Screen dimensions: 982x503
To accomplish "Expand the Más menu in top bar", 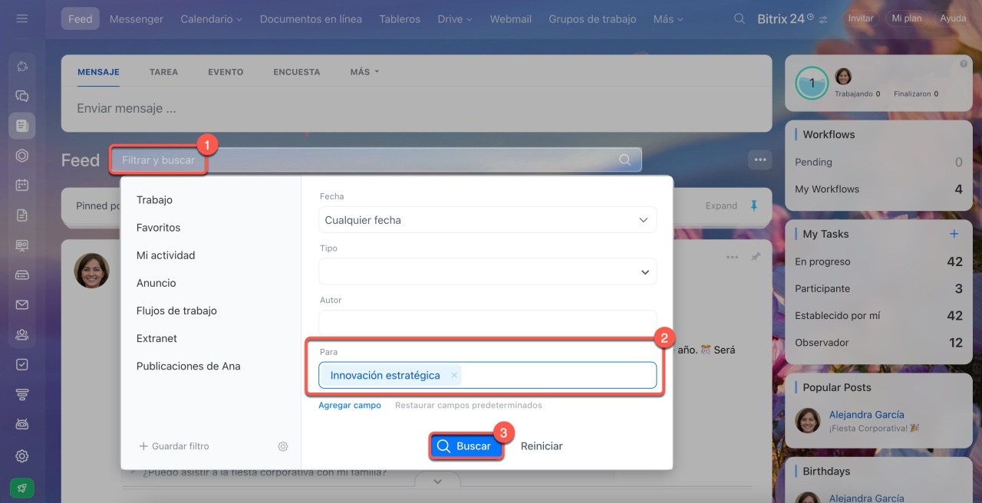I will click(668, 18).
